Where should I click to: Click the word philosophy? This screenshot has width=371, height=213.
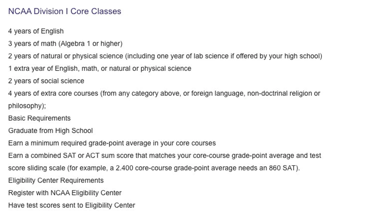click(x=26, y=106)
